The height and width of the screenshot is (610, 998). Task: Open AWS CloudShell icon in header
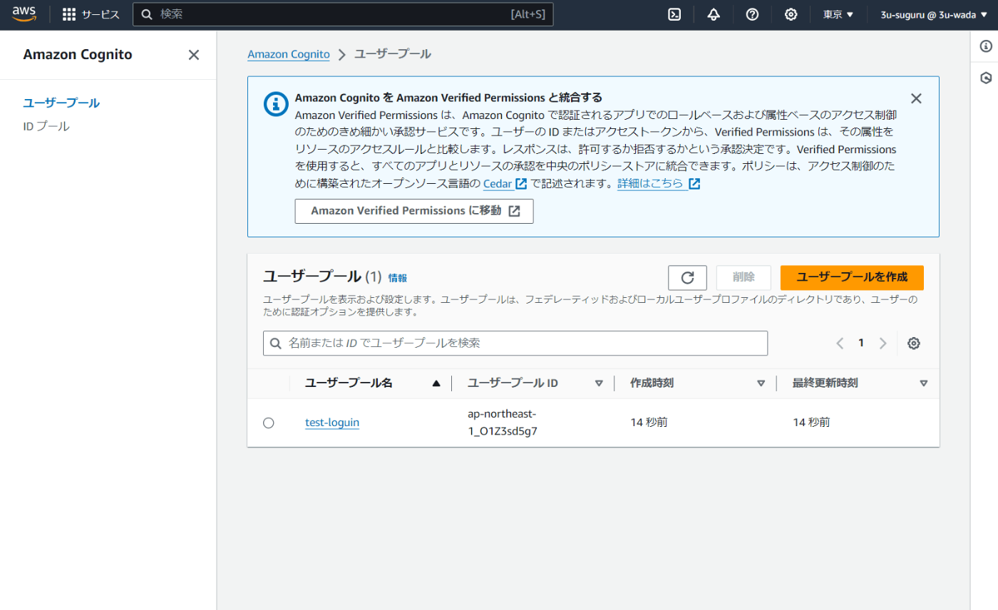(x=674, y=14)
